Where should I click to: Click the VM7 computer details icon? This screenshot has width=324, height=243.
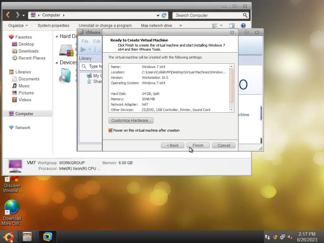[15, 166]
